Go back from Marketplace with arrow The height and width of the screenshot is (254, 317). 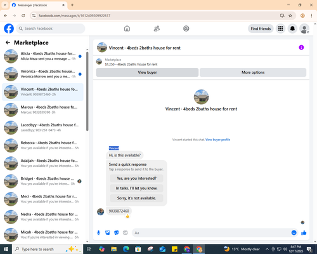(8, 43)
